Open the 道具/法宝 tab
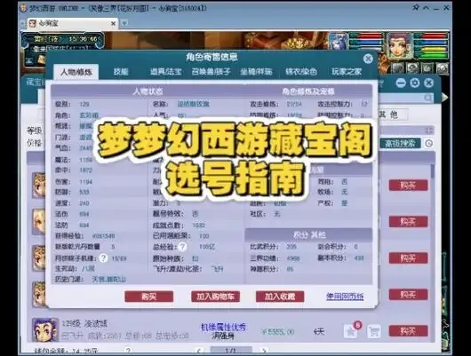The height and width of the screenshot is (356, 471). [x=166, y=71]
